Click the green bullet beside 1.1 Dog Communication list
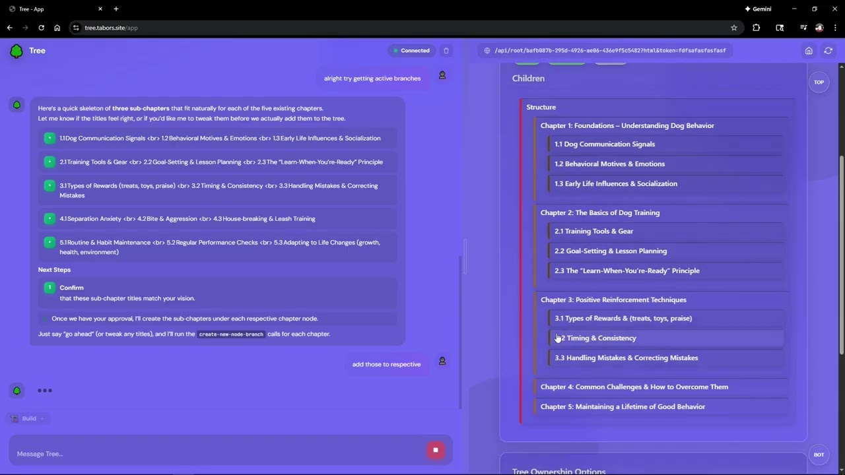 click(x=50, y=138)
